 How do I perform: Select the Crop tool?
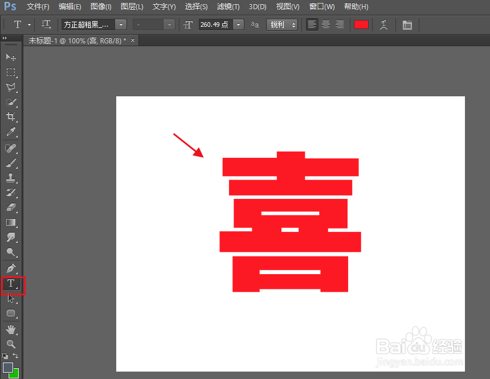11,117
